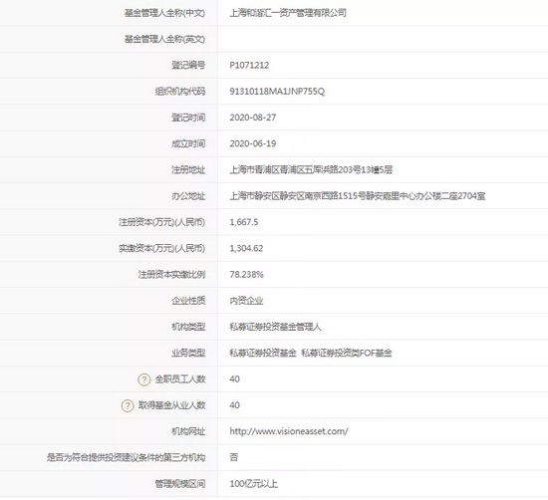
Task: Click 私募证券投资类FOF基金 business type
Action: [347, 353]
